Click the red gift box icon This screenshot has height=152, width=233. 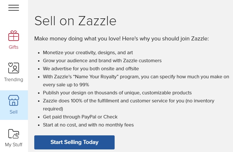14,36
